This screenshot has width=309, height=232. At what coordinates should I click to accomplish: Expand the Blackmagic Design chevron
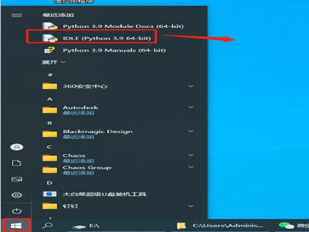pyautogui.click(x=191, y=131)
